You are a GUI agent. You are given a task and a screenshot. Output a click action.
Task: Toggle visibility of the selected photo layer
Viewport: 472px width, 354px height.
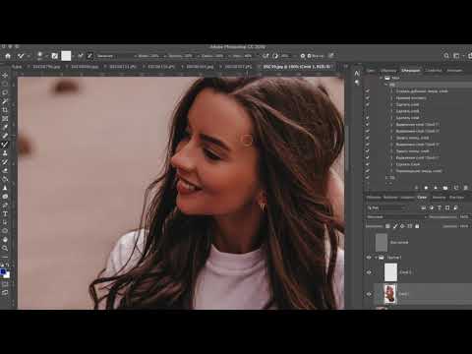[x=369, y=294]
